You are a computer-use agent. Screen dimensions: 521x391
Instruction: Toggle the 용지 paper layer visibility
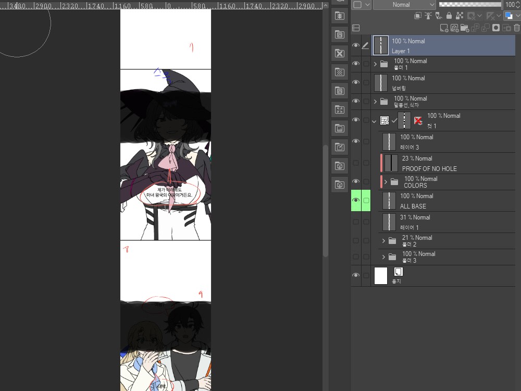click(x=356, y=275)
